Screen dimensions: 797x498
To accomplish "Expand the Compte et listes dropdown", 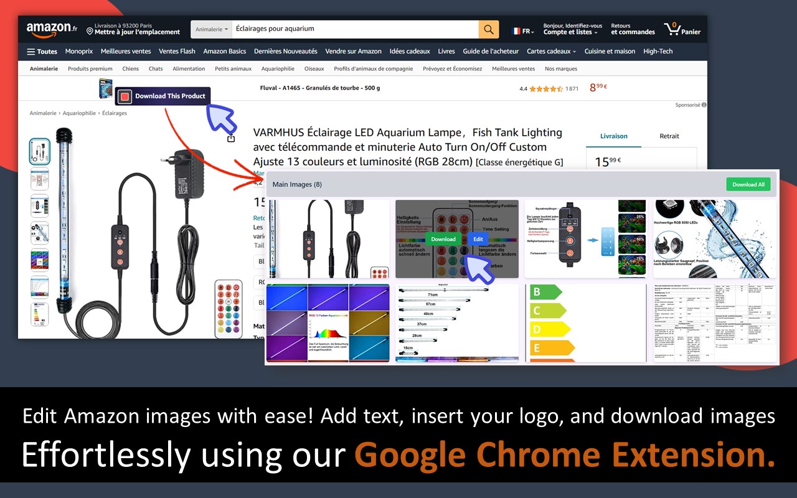I will (x=572, y=29).
